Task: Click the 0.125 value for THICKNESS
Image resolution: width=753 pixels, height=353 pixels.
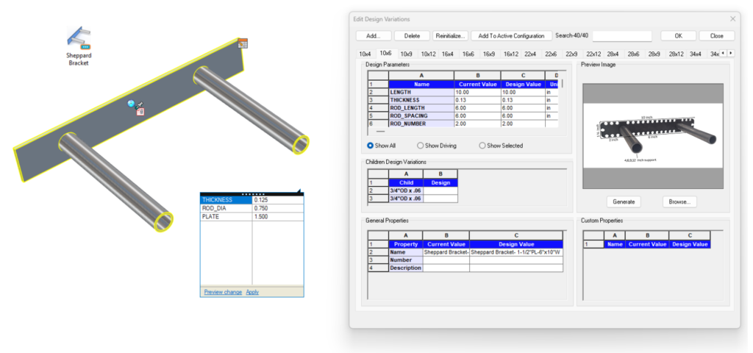Action: pos(278,200)
